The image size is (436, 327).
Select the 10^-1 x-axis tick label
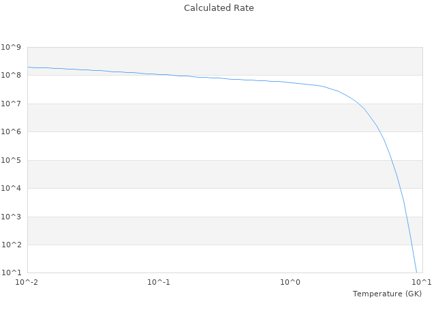point(159,282)
